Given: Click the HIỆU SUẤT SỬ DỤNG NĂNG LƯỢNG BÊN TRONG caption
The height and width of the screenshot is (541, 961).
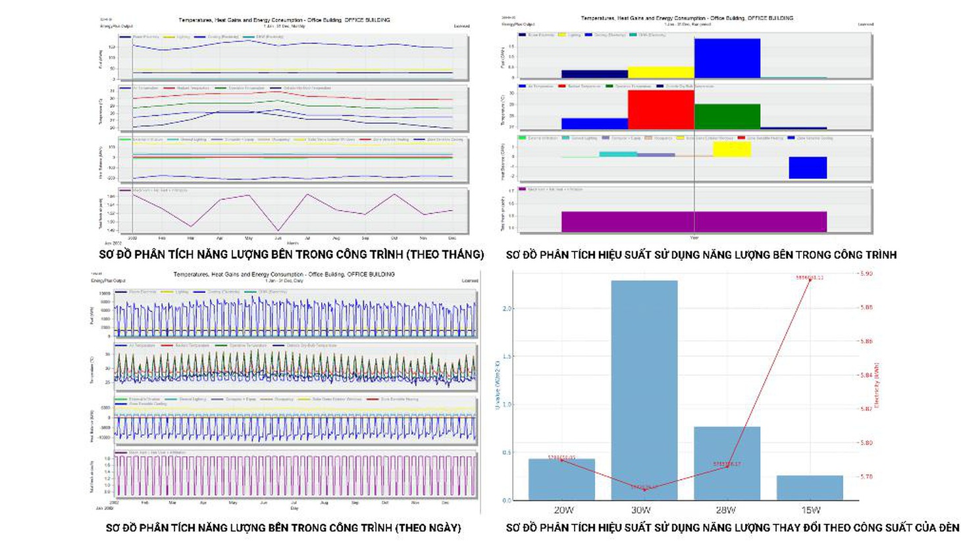Looking at the screenshot, I should [x=701, y=255].
